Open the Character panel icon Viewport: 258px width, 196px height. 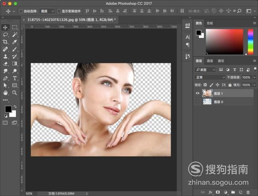(x=188, y=38)
